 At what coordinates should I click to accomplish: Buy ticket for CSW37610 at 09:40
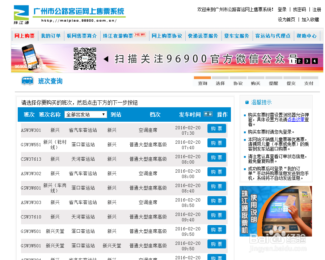[x=216, y=215]
